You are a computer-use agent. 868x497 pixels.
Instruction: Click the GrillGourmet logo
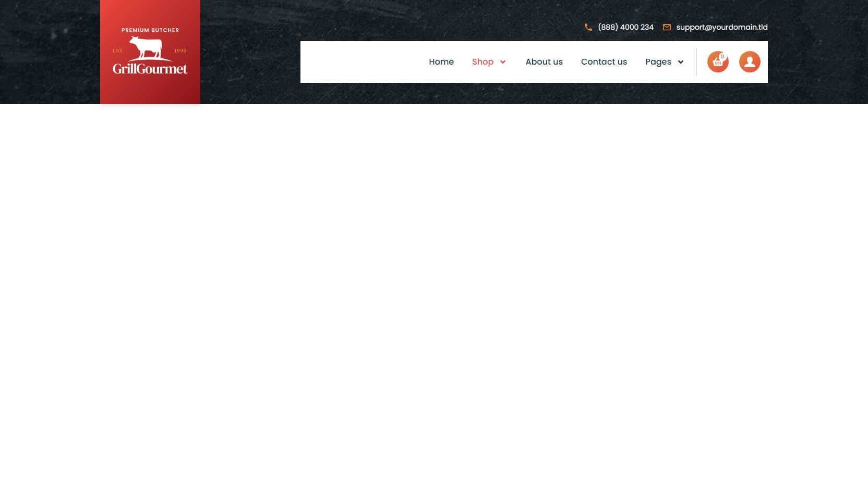pyautogui.click(x=150, y=52)
